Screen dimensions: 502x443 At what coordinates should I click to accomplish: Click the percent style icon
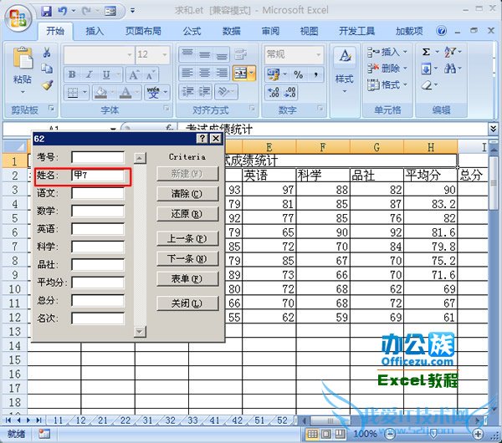(x=298, y=75)
